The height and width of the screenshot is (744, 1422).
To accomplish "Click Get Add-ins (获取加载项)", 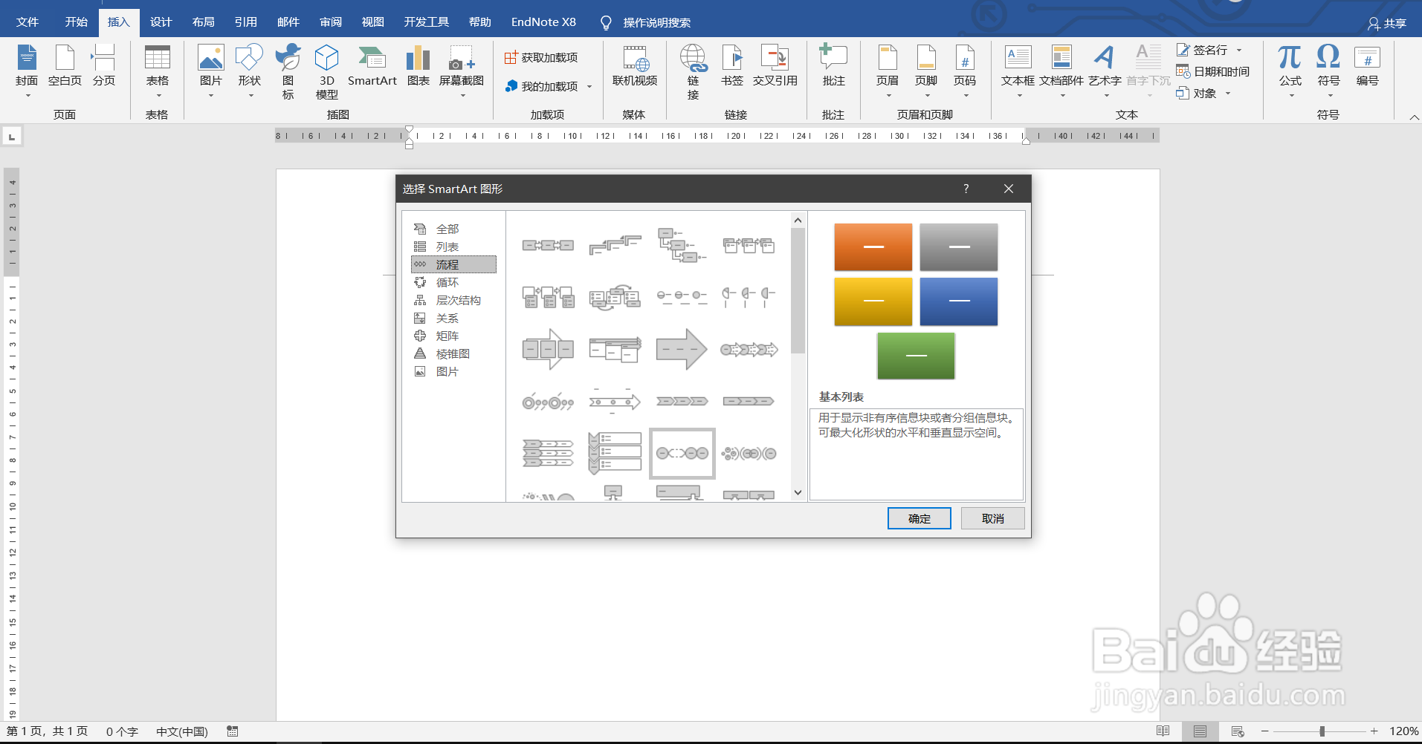I will click(x=541, y=57).
